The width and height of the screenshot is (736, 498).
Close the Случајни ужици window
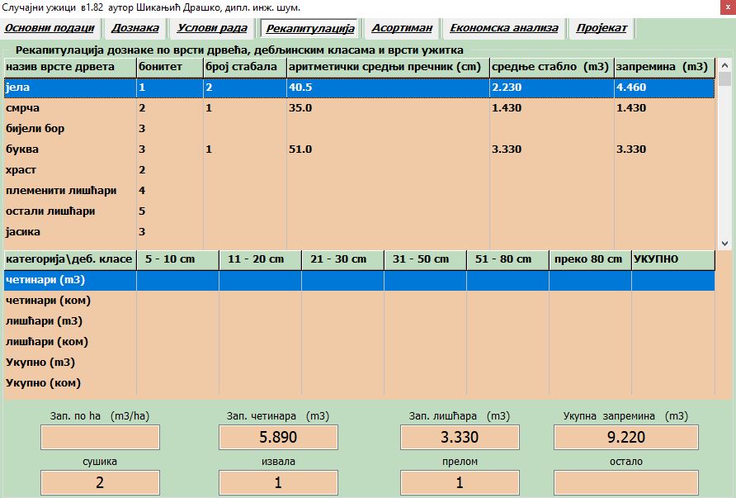pos(728,8)
